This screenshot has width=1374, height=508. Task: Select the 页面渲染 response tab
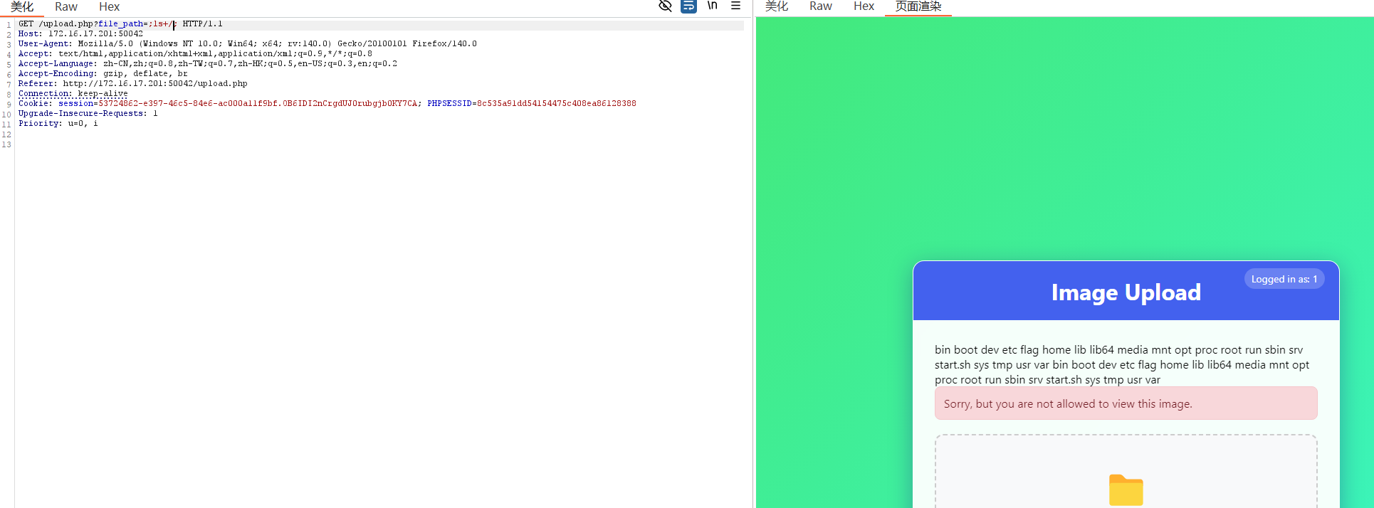tap(918, 6)
